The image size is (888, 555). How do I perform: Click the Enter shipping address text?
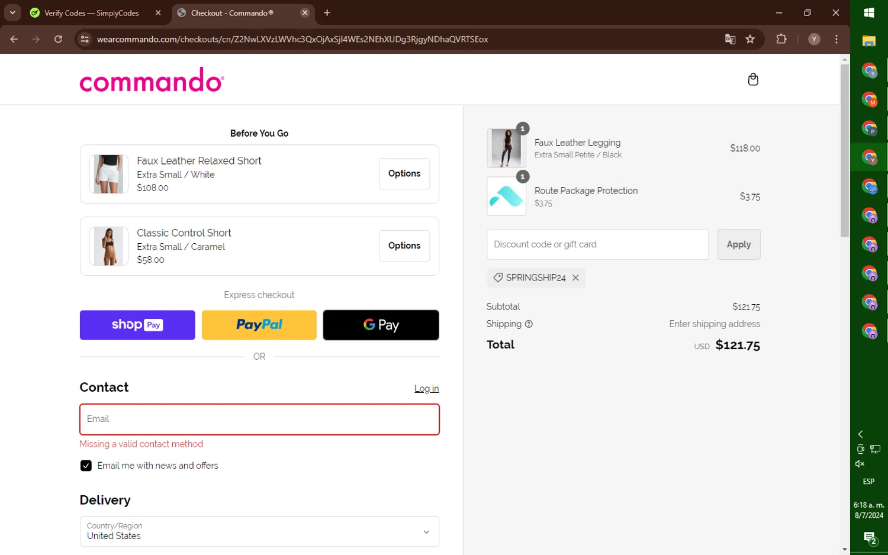[x=715, y=324]
